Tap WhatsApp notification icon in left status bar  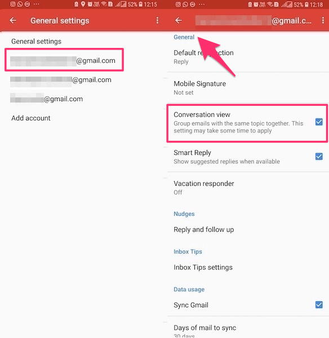click(20, 4)
